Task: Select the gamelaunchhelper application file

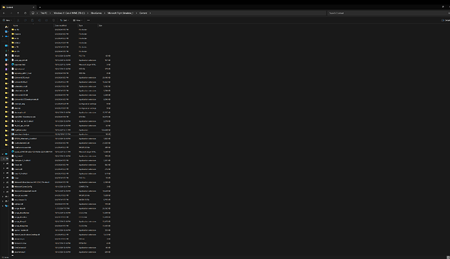Action: click(61, 134)
